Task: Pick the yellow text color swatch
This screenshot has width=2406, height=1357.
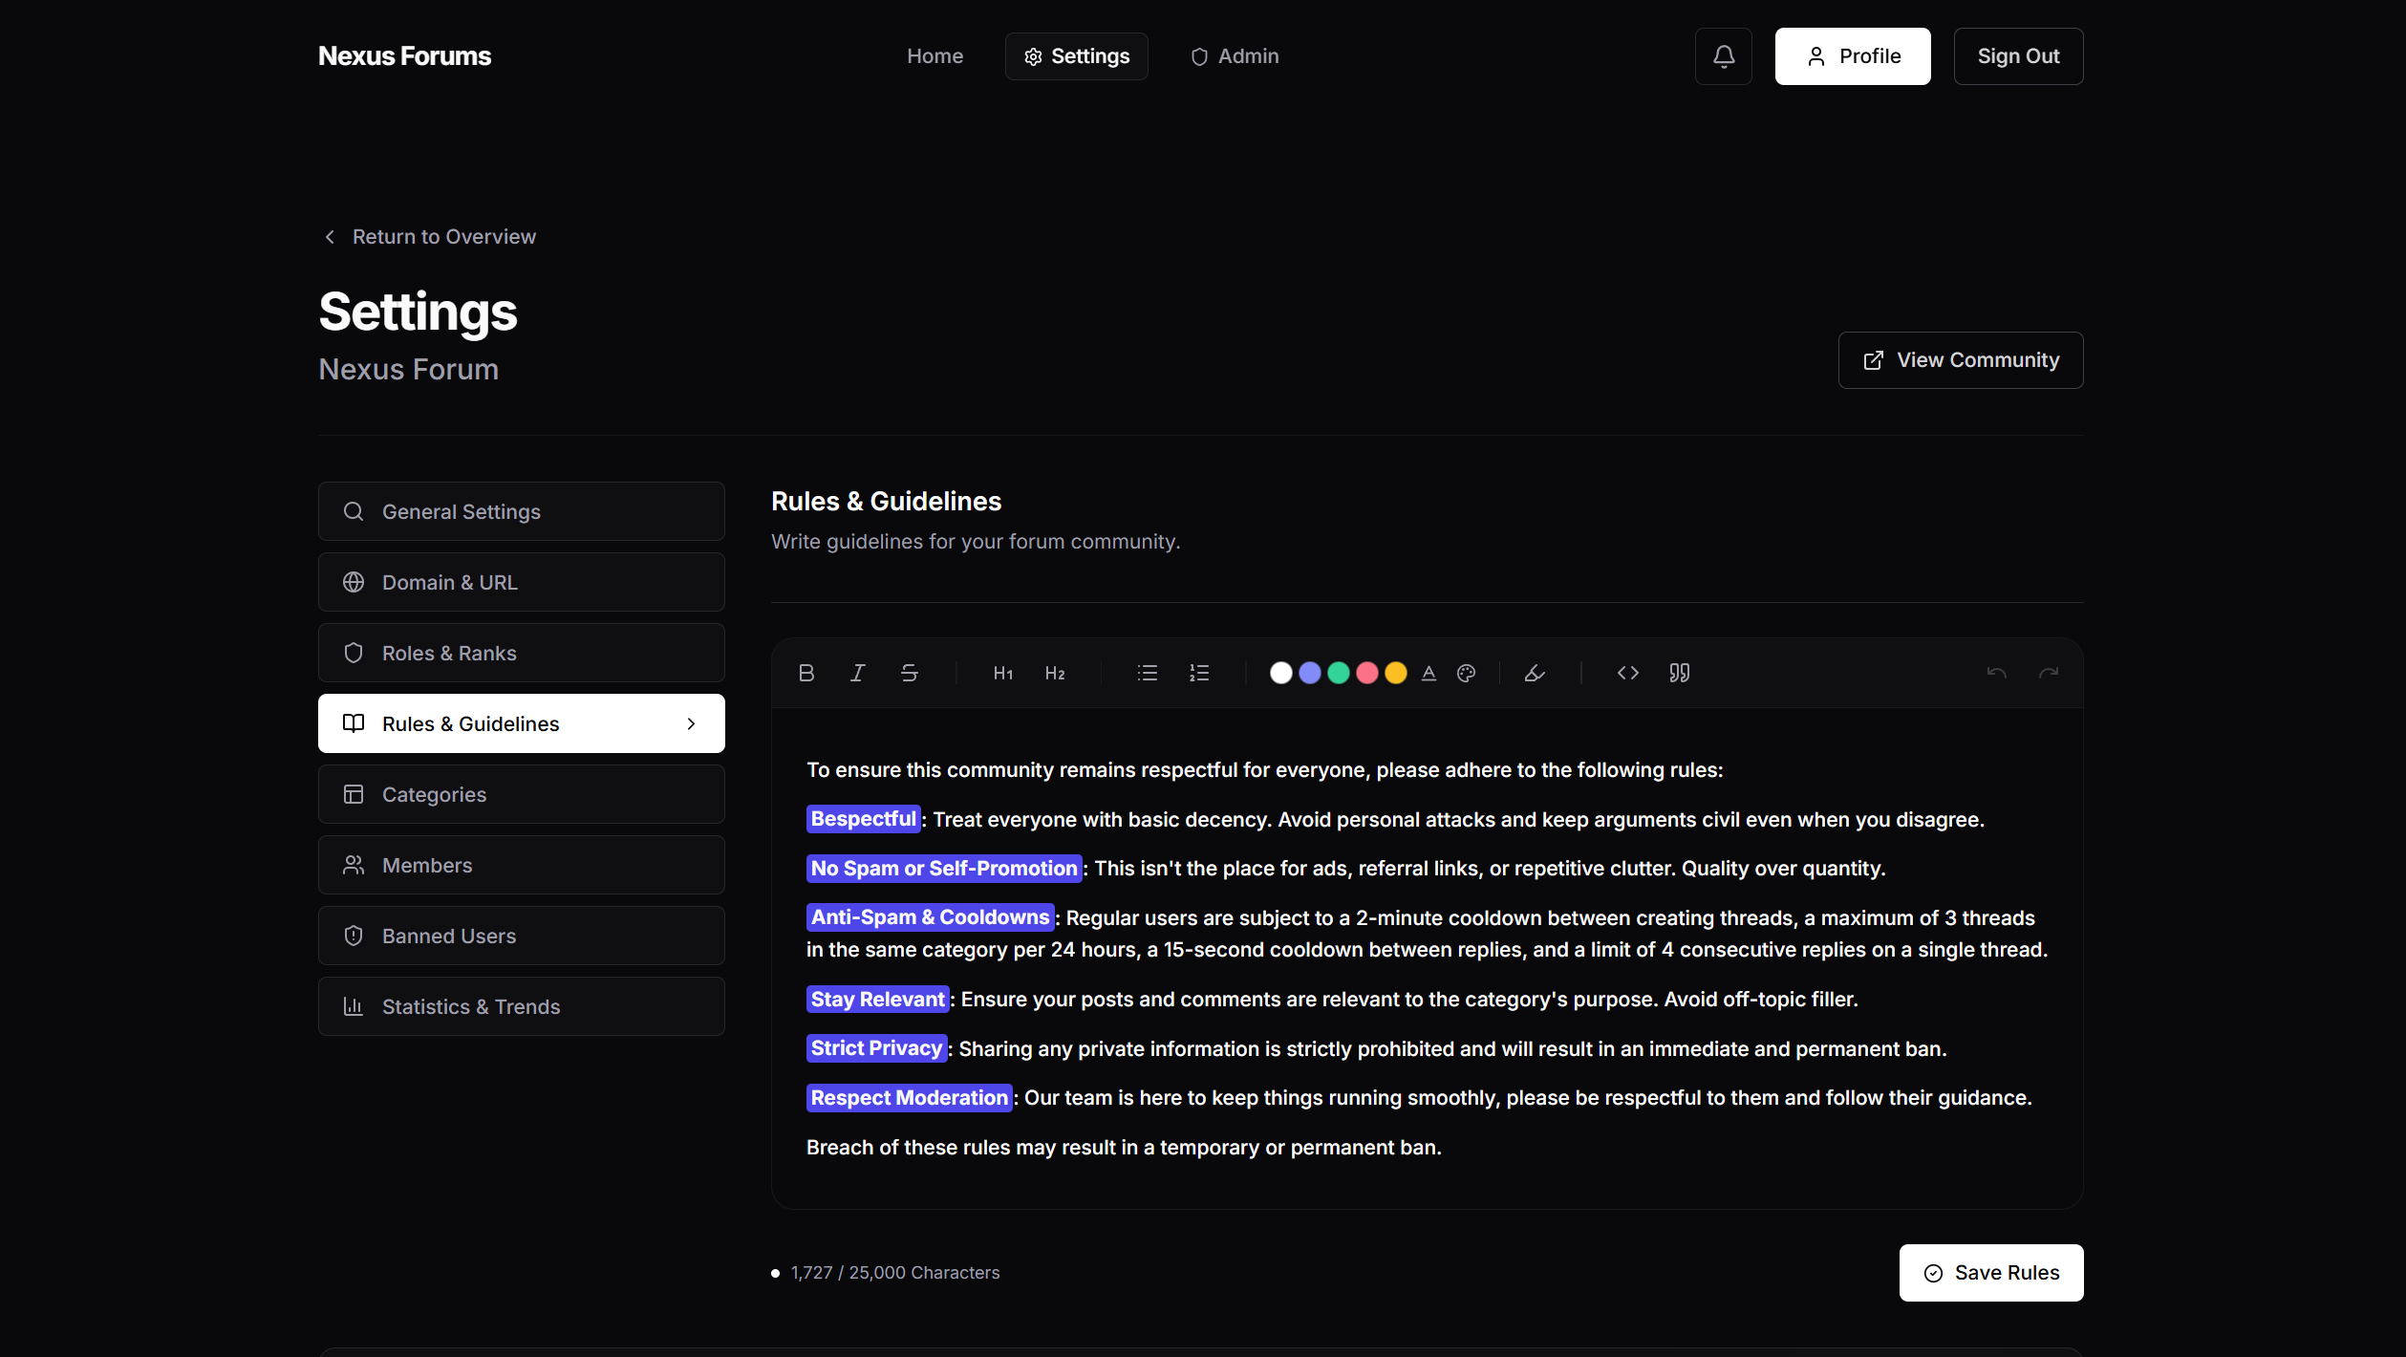Action: coord(1396,674)
